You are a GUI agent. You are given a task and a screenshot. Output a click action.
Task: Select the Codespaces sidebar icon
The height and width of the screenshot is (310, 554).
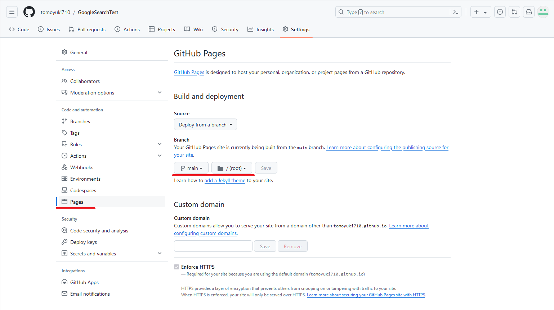[x=64, y=190]
